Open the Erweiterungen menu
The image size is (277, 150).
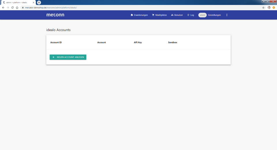pos(139,15)
